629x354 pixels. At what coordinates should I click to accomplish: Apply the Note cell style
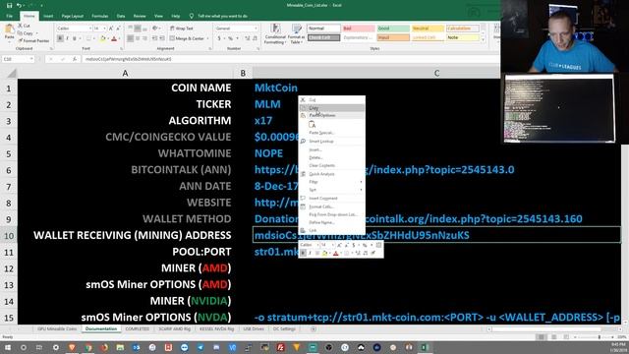coord(463,37)
